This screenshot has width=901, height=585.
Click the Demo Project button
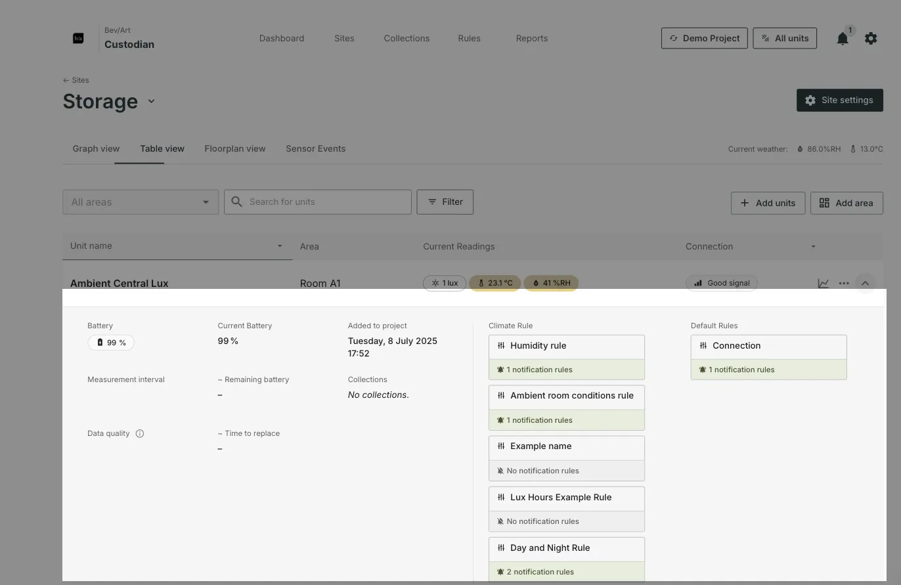coord(704,38)
